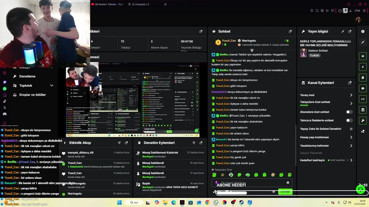Open emoji picker in chat input

tap(288, 183)
